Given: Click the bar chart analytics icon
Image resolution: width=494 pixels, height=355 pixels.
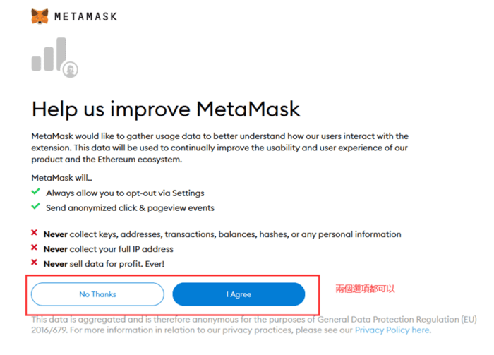Looking at the screenshot, I should [x=49, y=54].
